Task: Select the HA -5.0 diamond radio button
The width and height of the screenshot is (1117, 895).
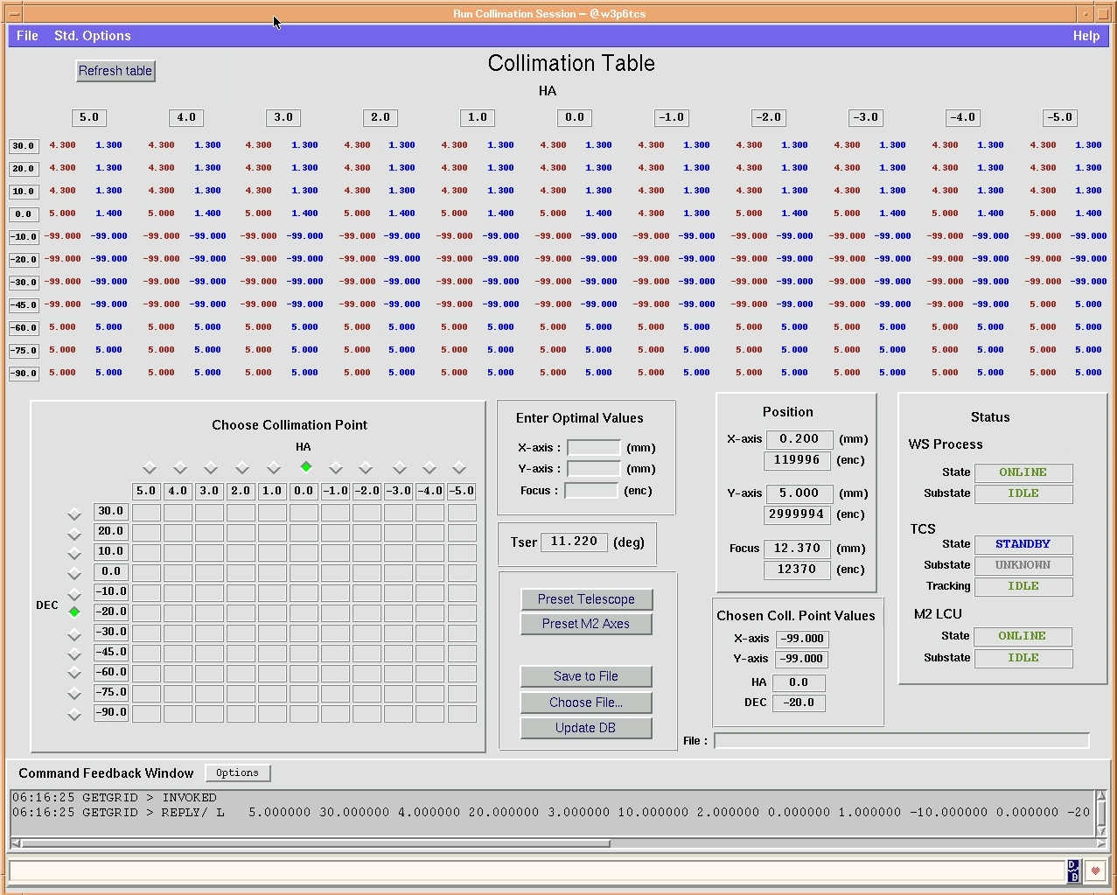Action: coord(459,467)
